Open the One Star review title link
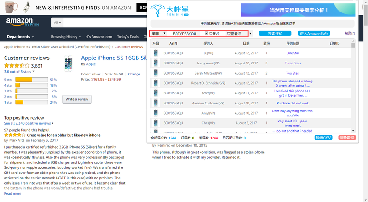The height and width of the screenshot is (202, 368). 293,53
